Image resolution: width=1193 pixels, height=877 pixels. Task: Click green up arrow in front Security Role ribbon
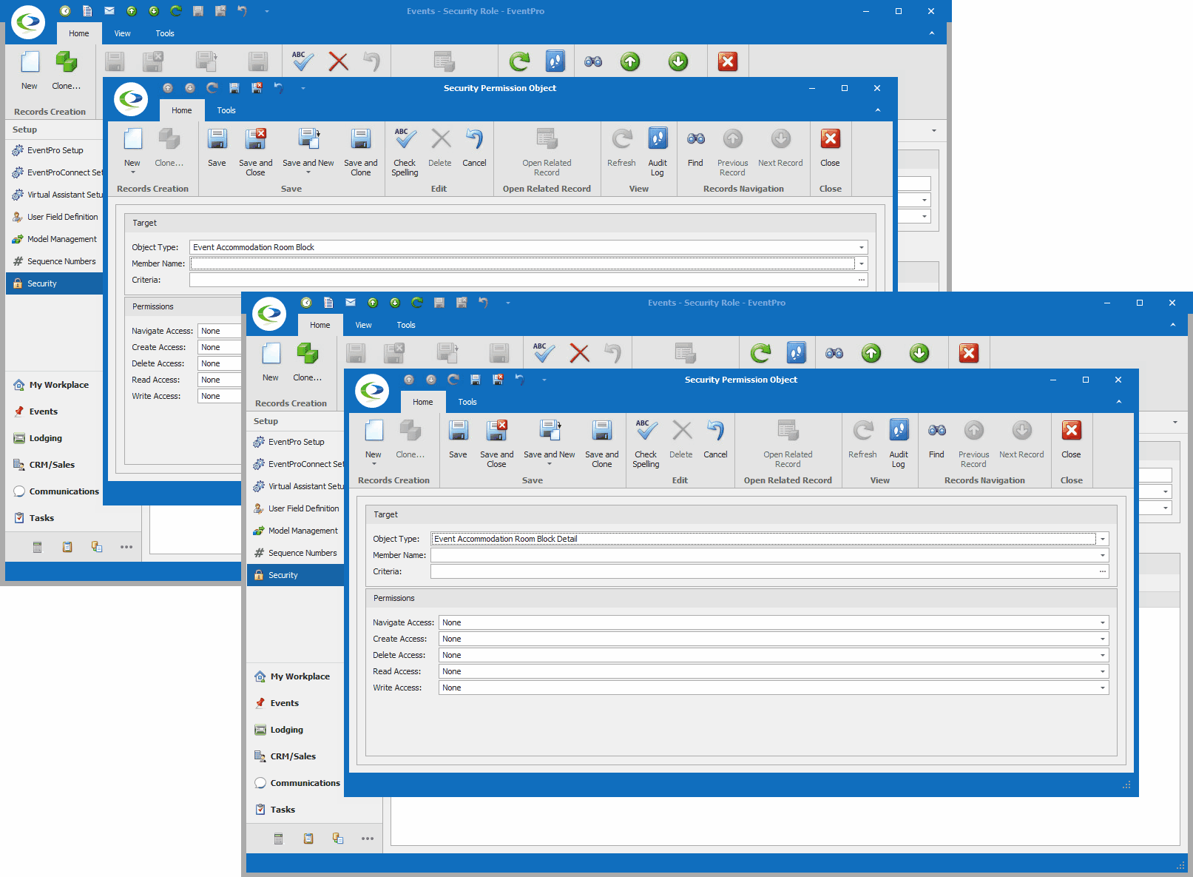(x=871, y=353)
